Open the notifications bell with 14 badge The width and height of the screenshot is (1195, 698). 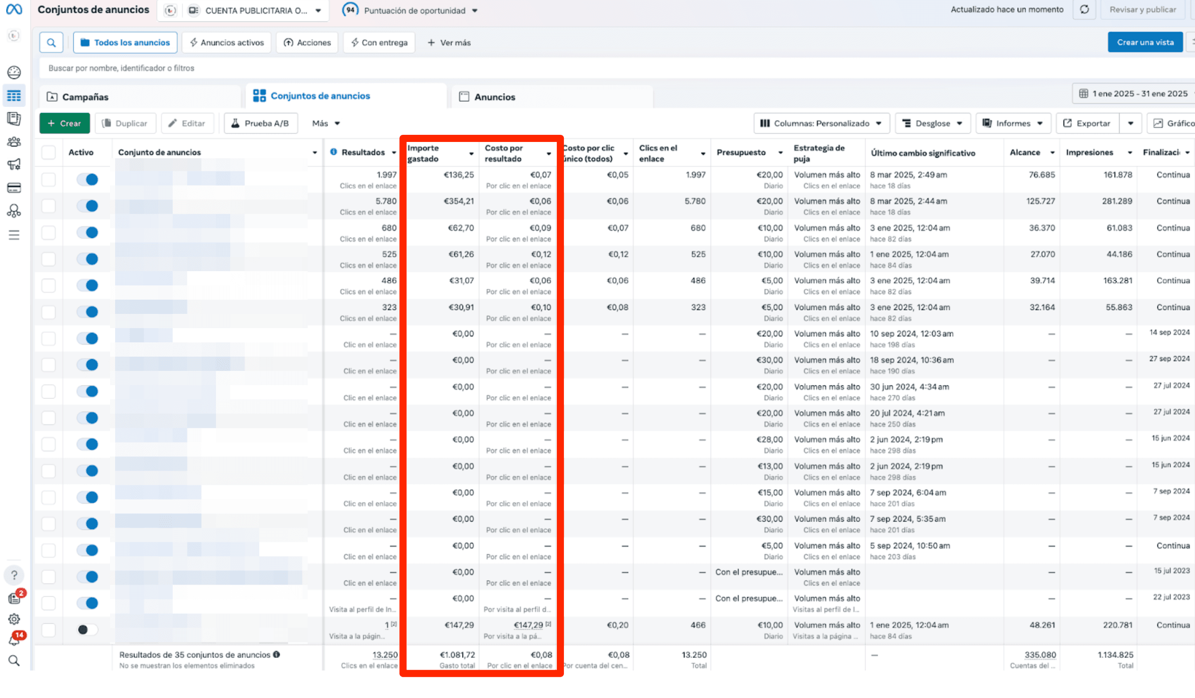(14, 639)
